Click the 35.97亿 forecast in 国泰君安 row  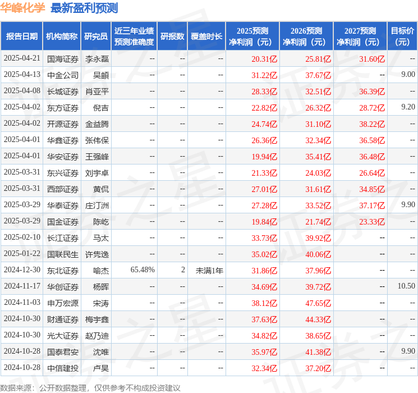[x=264, y=352]
